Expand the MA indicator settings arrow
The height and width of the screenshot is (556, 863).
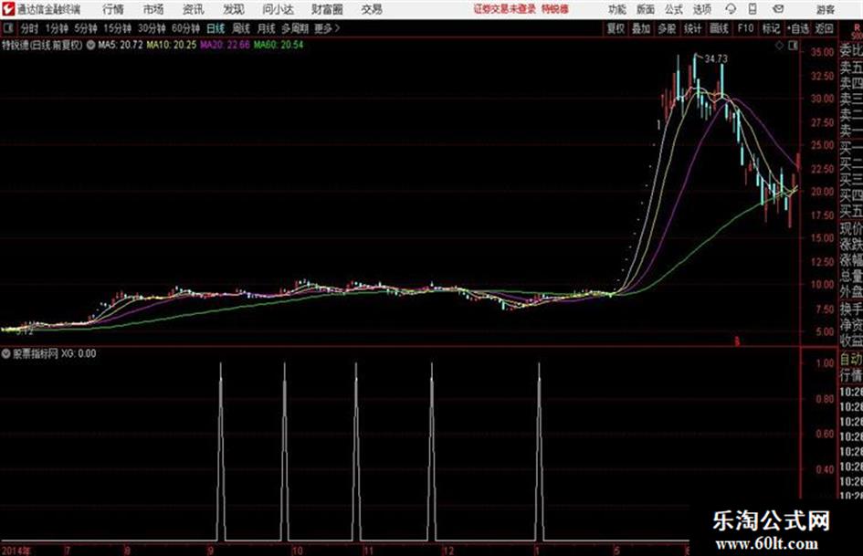coord(90,45)
